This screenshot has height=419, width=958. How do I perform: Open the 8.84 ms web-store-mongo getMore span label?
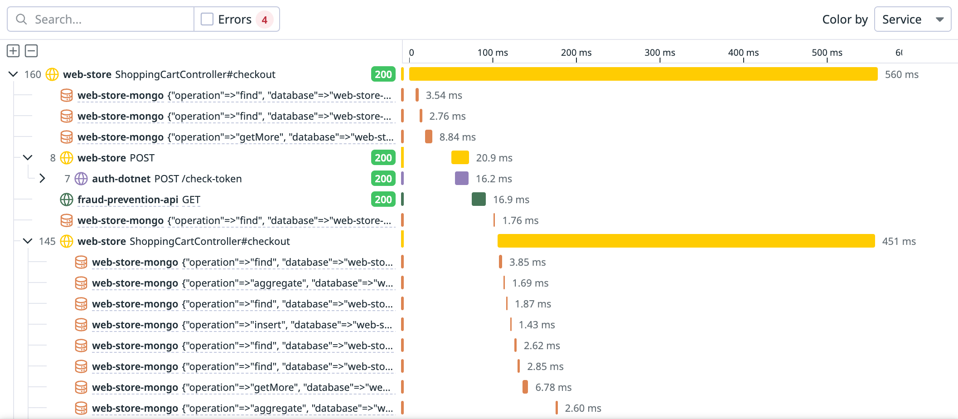[x=236, y=137]
